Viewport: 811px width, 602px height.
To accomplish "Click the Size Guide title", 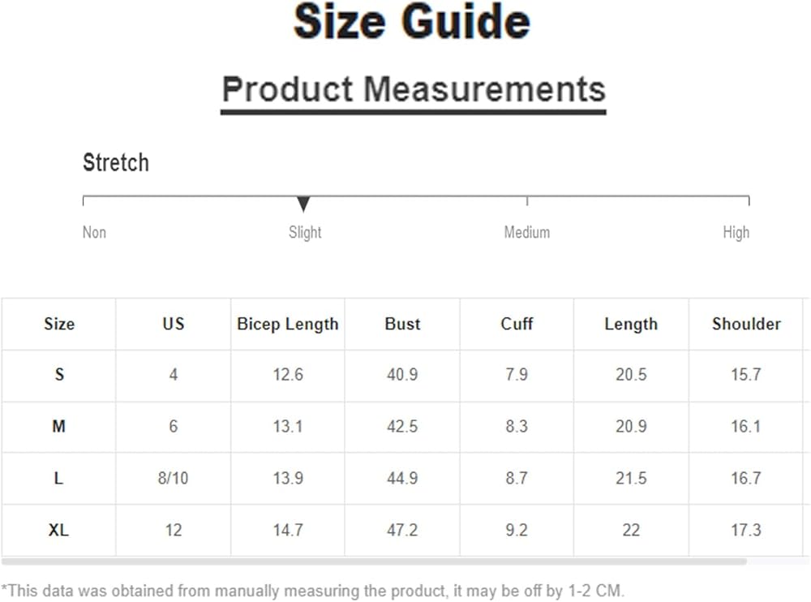I will coord(412,23).
